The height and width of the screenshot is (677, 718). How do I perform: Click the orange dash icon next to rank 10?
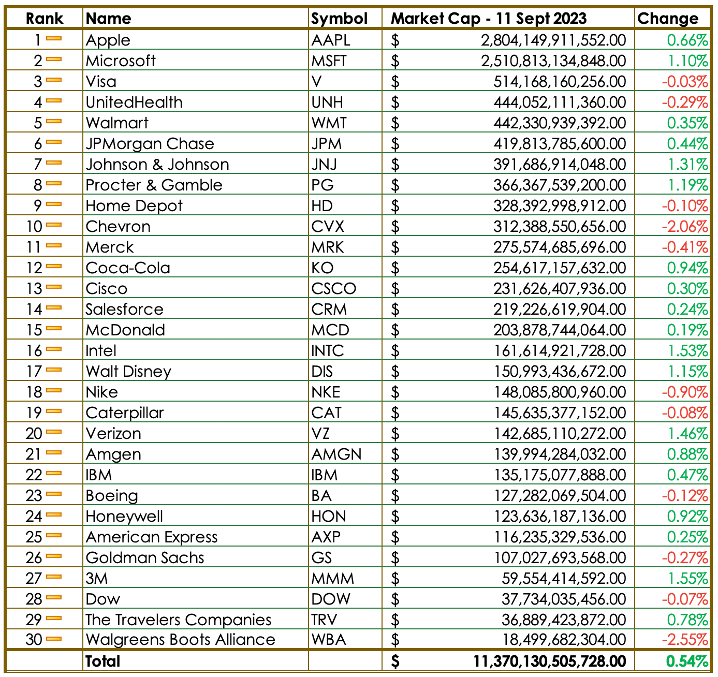(x=54, y=225)
